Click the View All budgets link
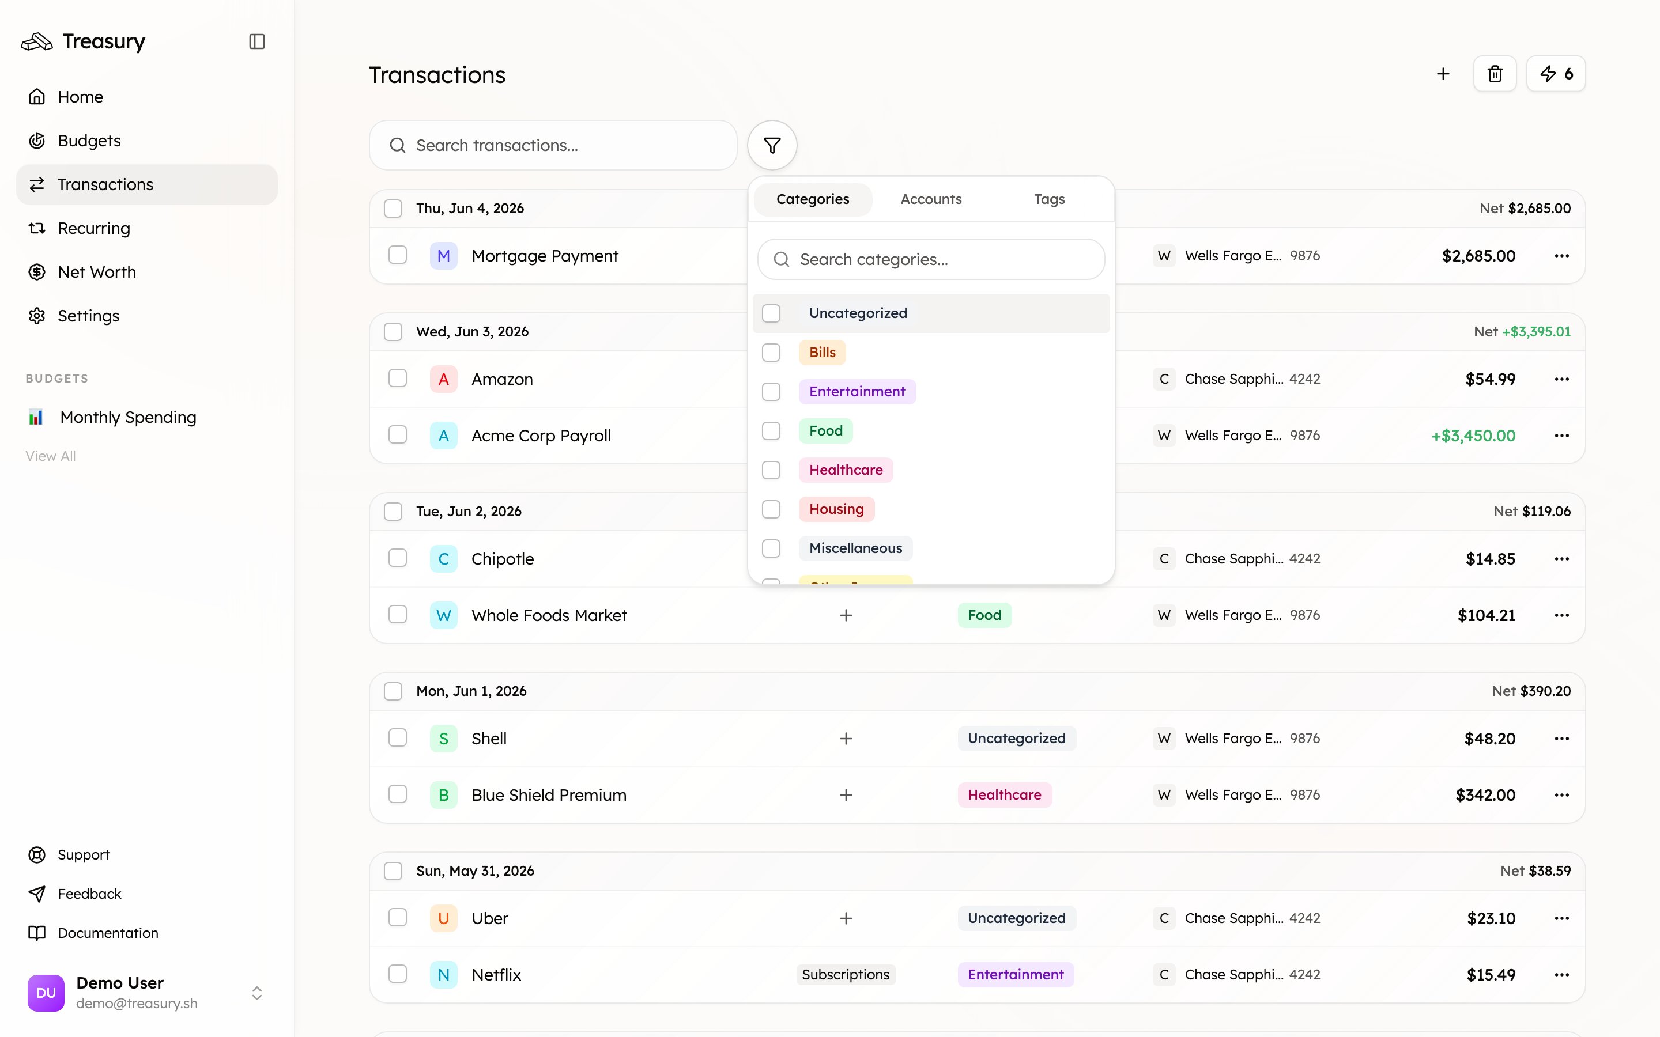The width and height of the screenshot is (1660, 1037). pyautogui.click(x=50, y=456)
